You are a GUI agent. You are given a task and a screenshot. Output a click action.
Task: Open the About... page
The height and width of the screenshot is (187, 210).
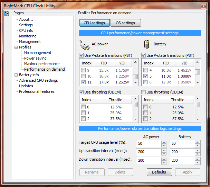click(26, 19)
